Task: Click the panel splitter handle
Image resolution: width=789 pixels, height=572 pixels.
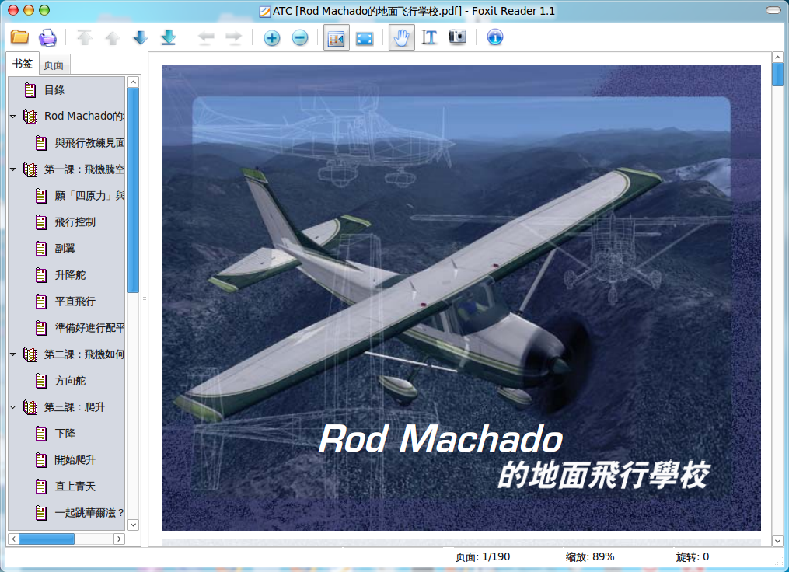Action: coord(145,299)
